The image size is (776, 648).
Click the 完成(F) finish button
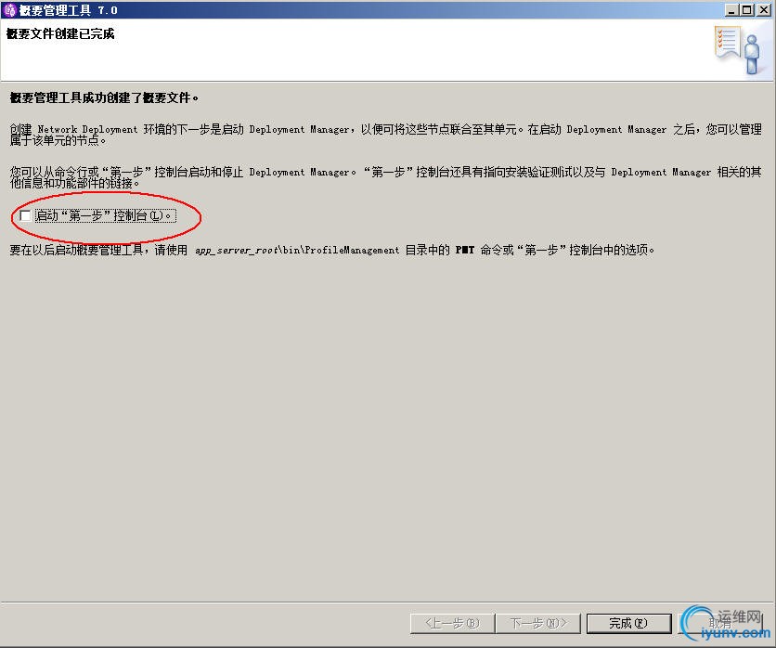[628, 623]
